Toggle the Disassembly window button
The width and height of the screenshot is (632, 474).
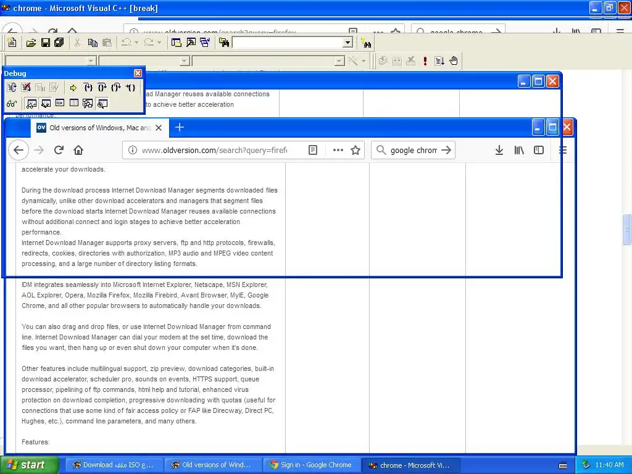[x=102, y=104]
